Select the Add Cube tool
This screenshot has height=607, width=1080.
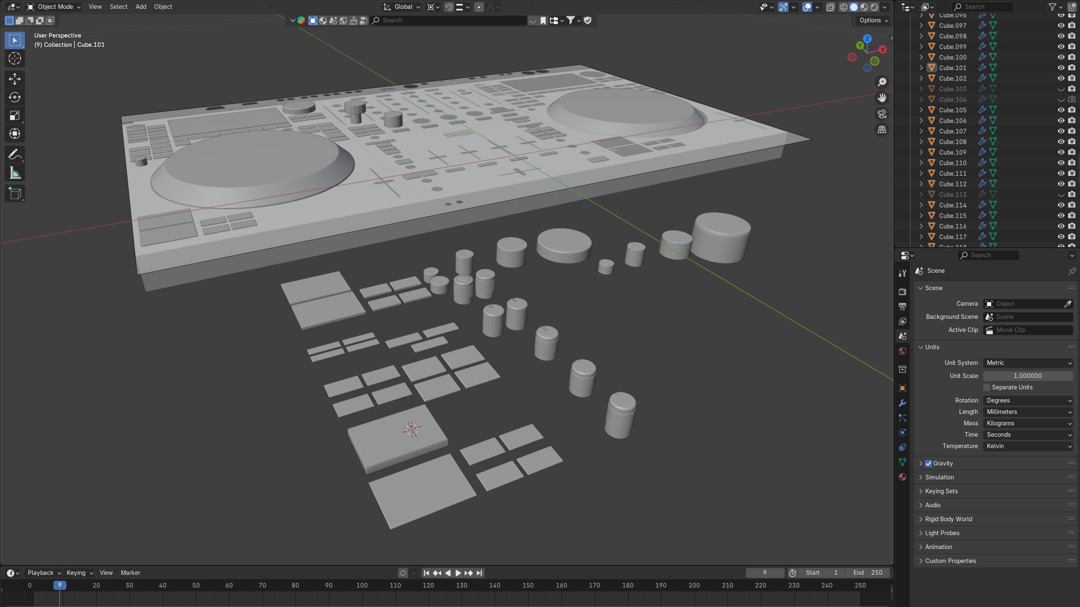(15, 193)
